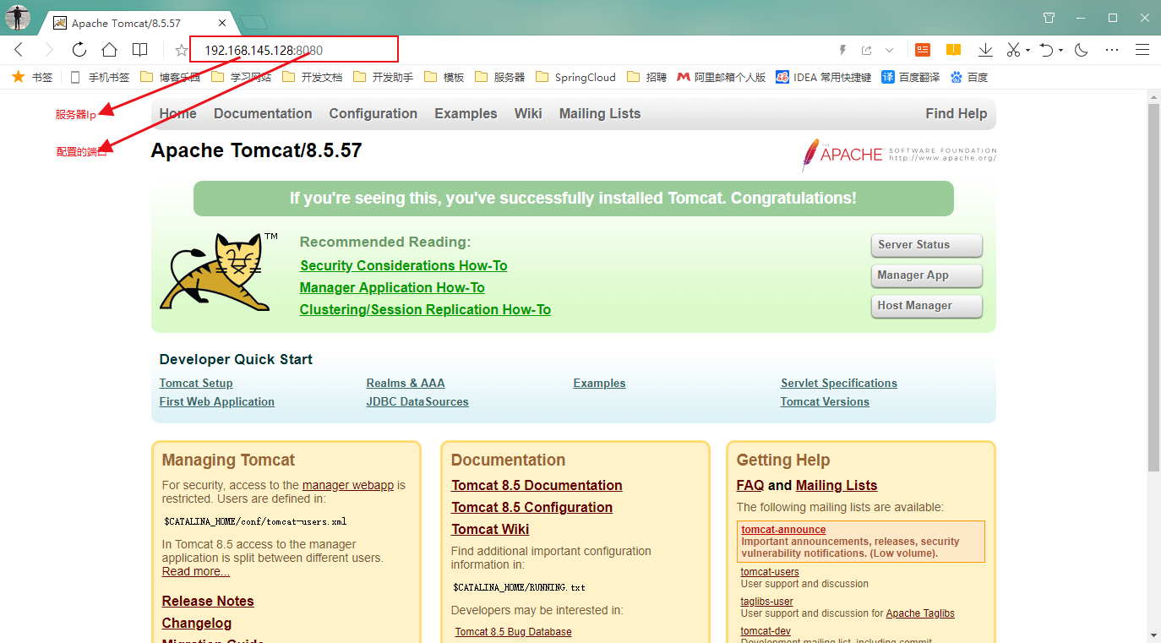This screenshot has height=643, width=1161.
Task: Click the scissors screenshot tool
Action: point(1014,50)
